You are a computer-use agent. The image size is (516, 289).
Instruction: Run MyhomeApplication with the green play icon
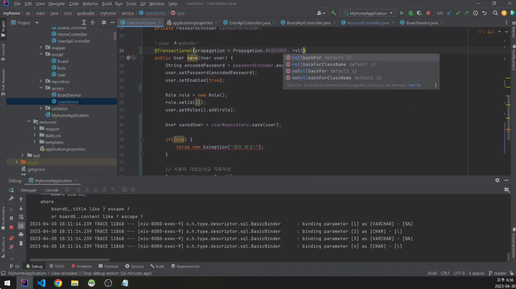pyautogui.click(x=402, y=13)
